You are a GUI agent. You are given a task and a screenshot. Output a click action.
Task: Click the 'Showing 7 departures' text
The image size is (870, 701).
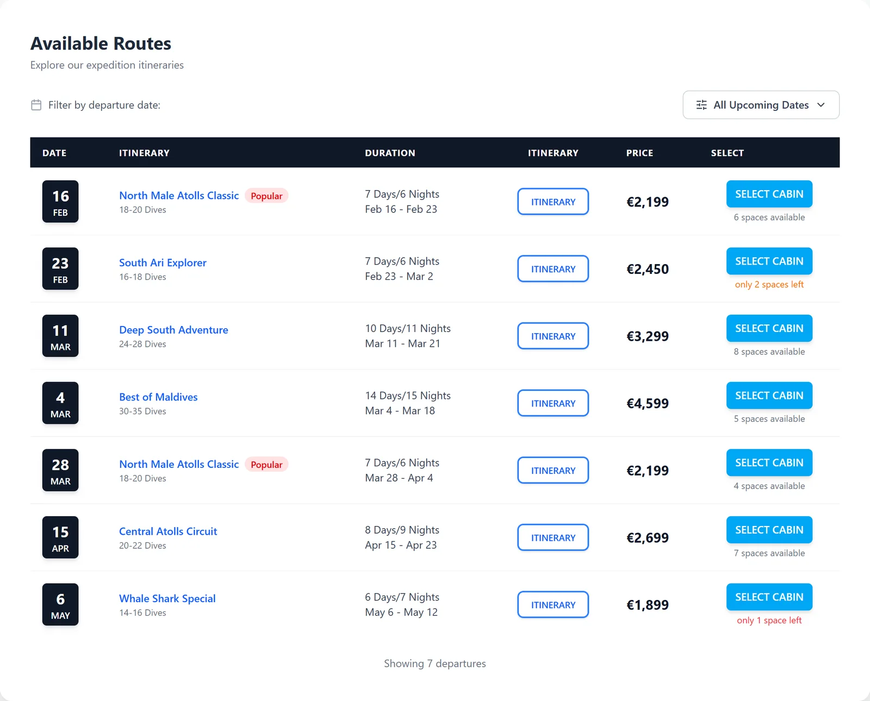(x=435, y=664)
